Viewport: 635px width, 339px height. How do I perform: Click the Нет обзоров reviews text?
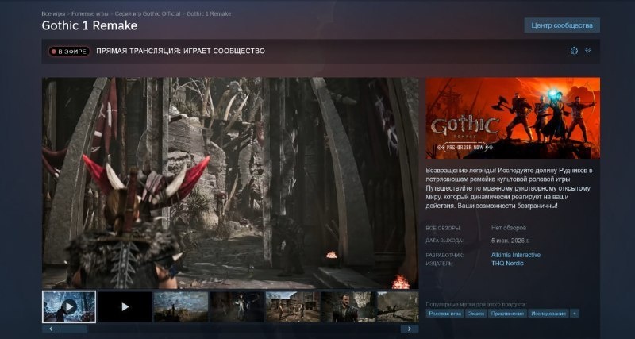click(509, 228)
